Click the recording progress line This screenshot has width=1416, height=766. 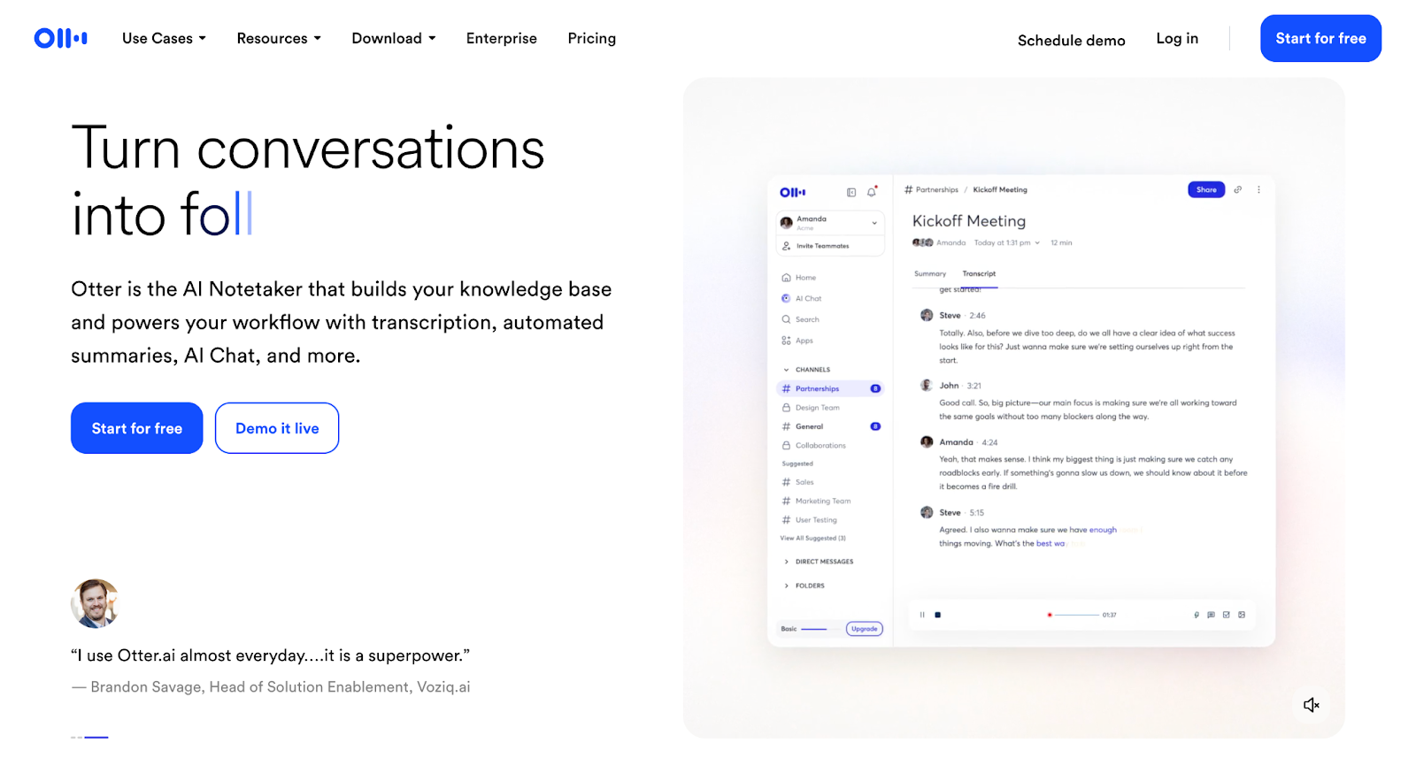pyautogui.click(x=1076, y=615)
